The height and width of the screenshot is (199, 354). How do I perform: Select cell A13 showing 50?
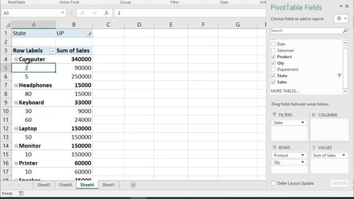pos(33,137)
